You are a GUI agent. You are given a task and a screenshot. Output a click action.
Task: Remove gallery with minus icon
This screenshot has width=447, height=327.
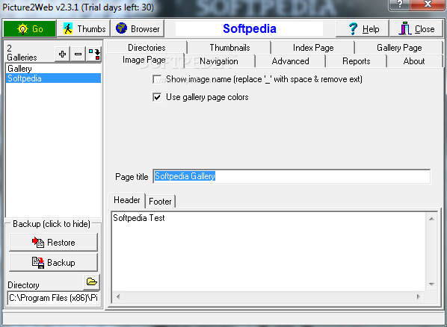click(x=78, y=54)
